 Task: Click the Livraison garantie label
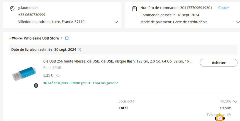coord(105,83)
